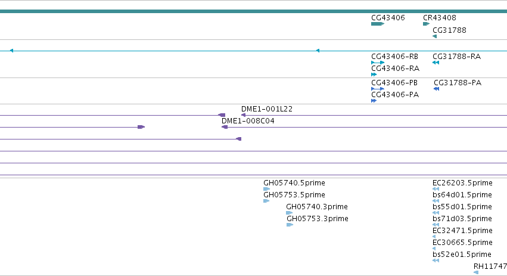Click the EC30665.5prime label

[462, 243]
